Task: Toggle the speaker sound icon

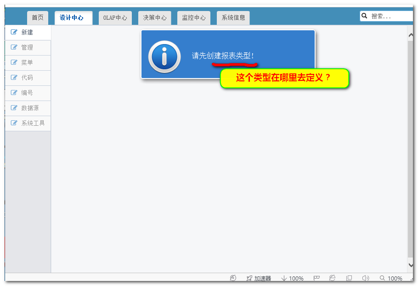Action: click(x=366, y=278)
